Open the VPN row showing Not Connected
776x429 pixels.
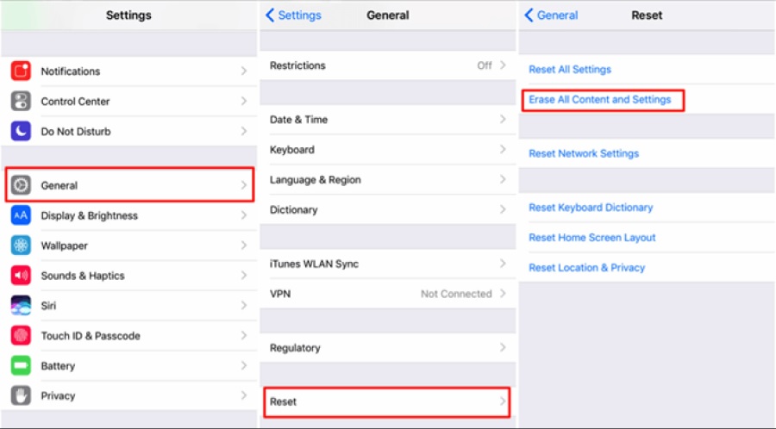[387, 294]
